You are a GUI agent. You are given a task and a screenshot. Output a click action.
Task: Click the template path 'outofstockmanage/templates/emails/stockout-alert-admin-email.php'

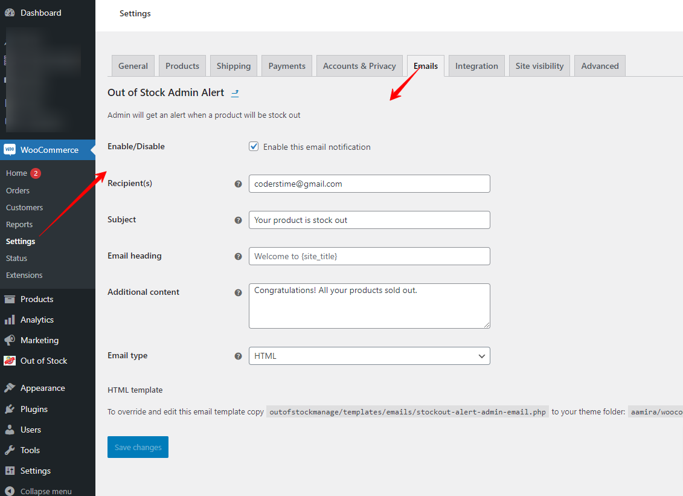click(408, 412)
